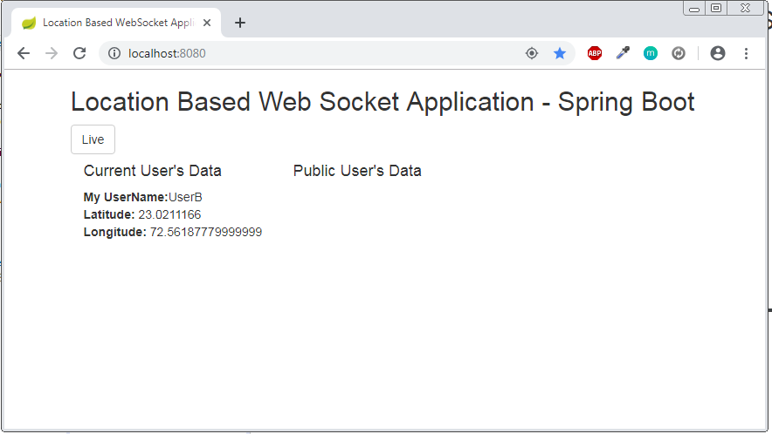772x434 pixels.
Task: Go back to the previous page
Action: 23,53
